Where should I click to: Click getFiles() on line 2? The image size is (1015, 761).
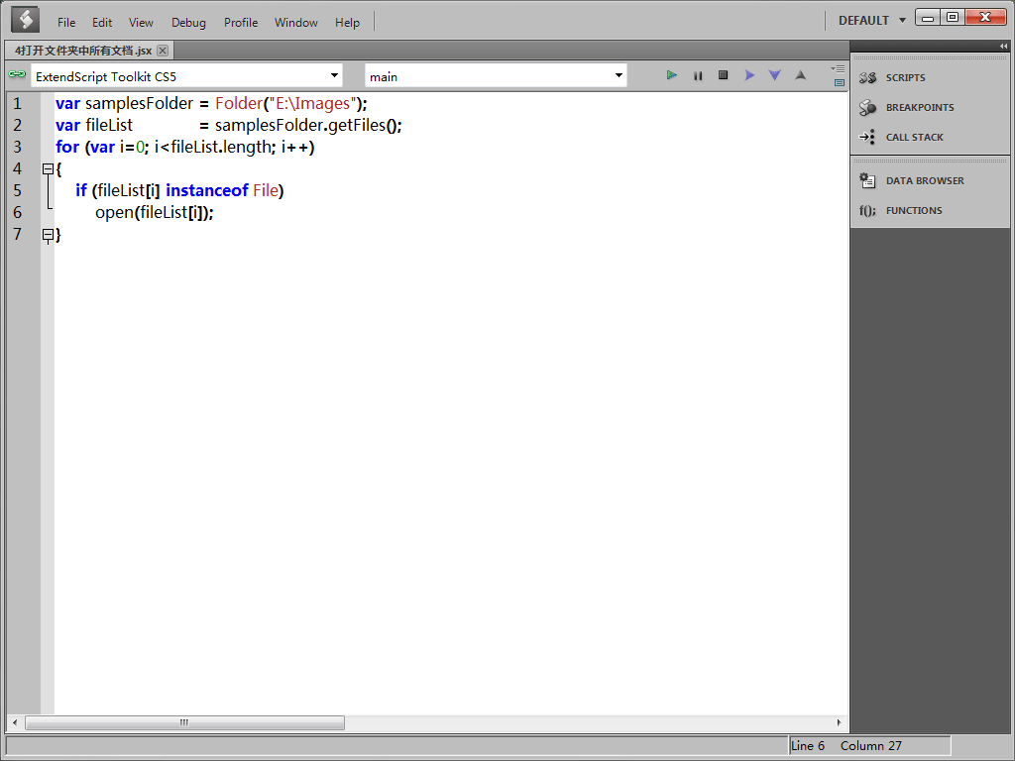pos(361,125)
